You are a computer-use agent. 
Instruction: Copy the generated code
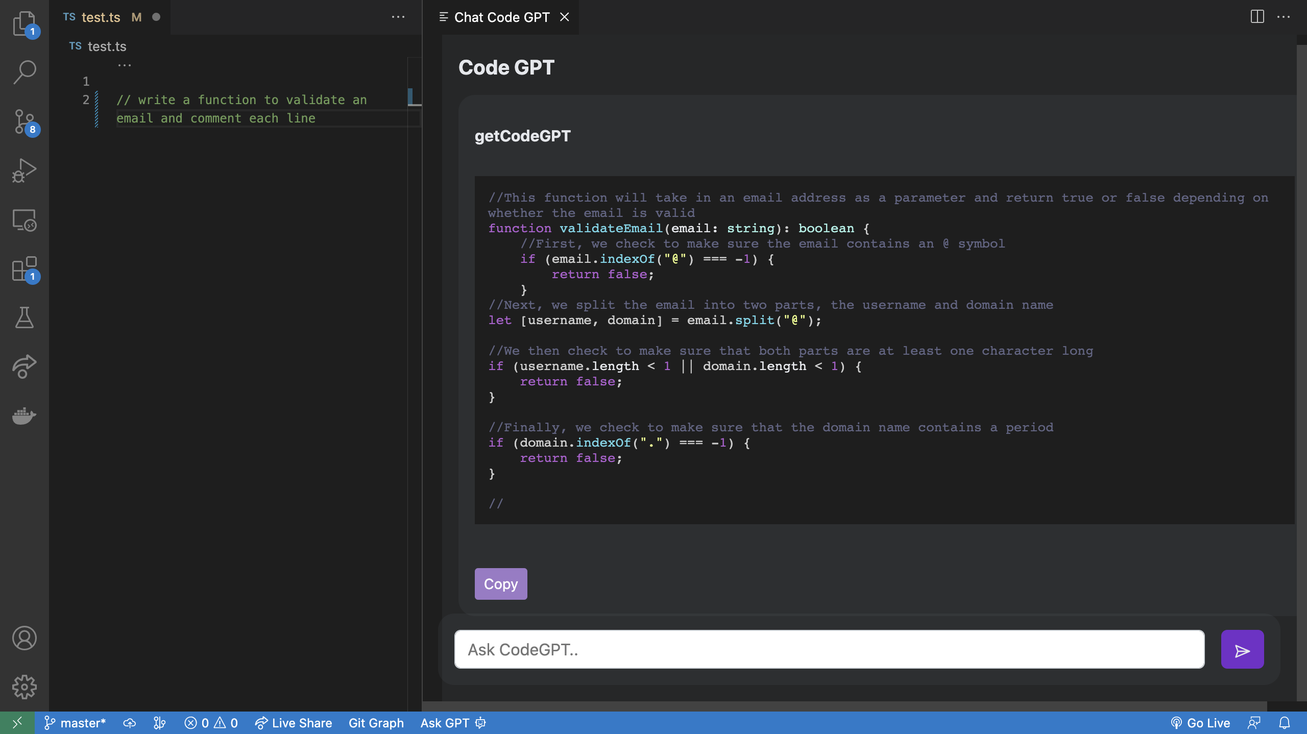tap(501, 584)
